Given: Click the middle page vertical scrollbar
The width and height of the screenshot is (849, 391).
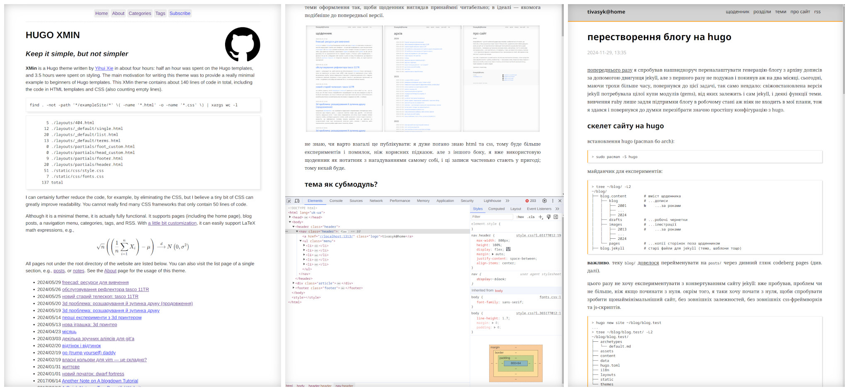Looking at the screenshot, I should pyautogui.click(x=563, y=20).
